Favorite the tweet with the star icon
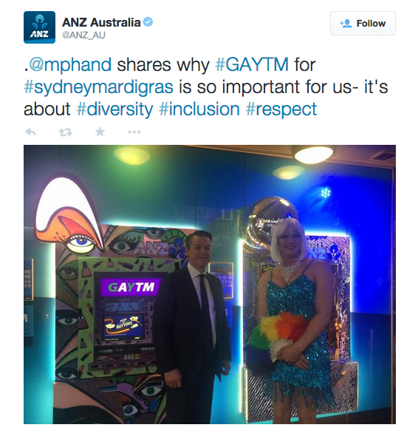 (x=100, y=132)
